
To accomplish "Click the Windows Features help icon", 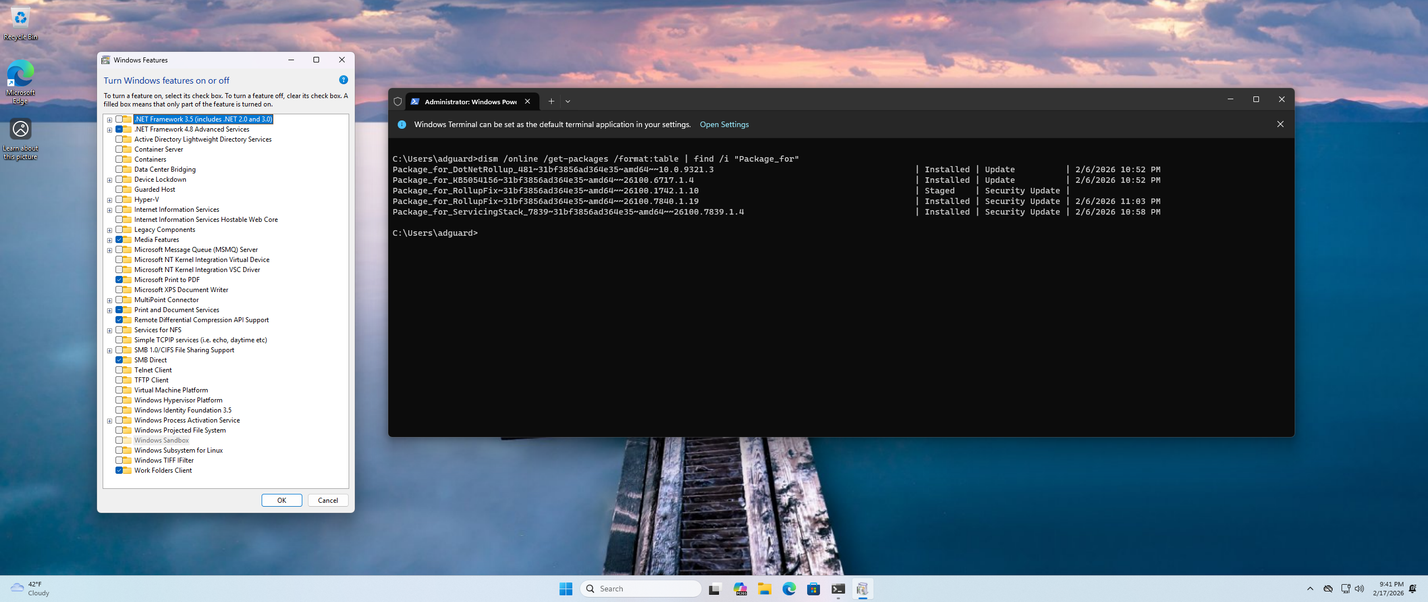I will [344, 80].
